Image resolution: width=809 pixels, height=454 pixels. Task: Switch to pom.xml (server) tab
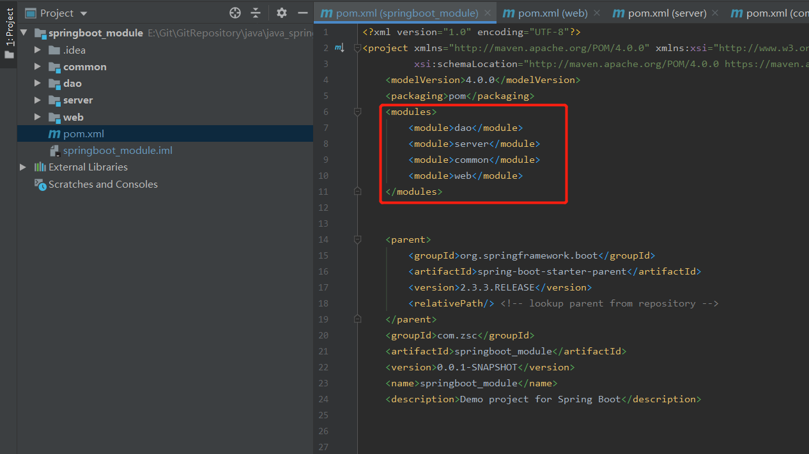point(666,13)
